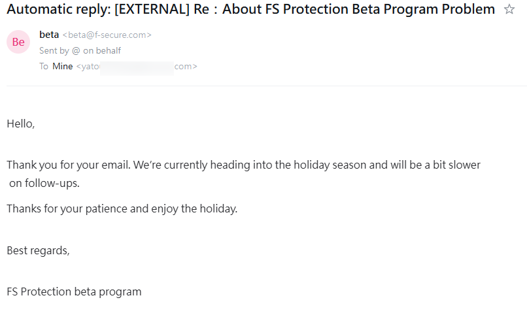Click the 'Thank you for your email' sentence
527x317 pixels.
click(68, 165)
